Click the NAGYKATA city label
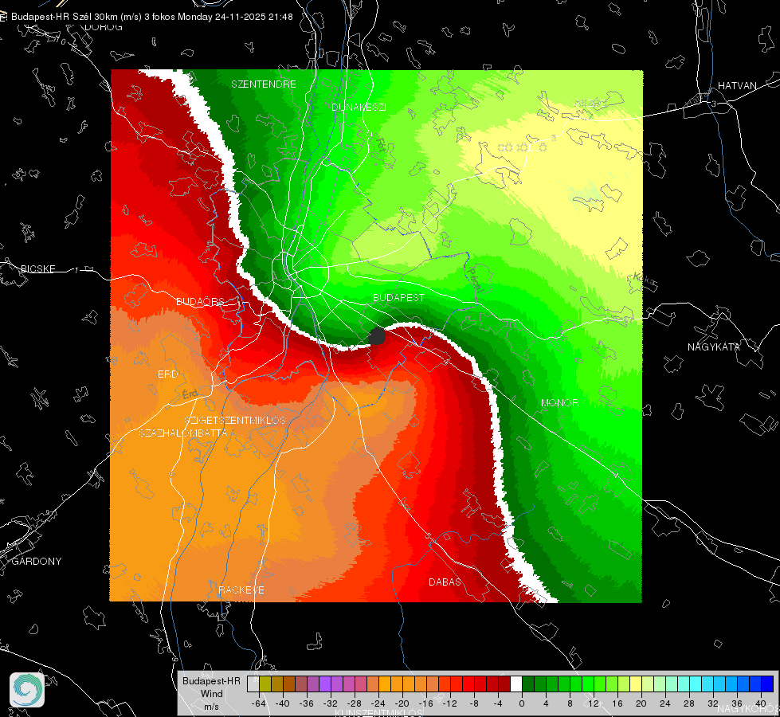780x717 pixels. (713, 347)
